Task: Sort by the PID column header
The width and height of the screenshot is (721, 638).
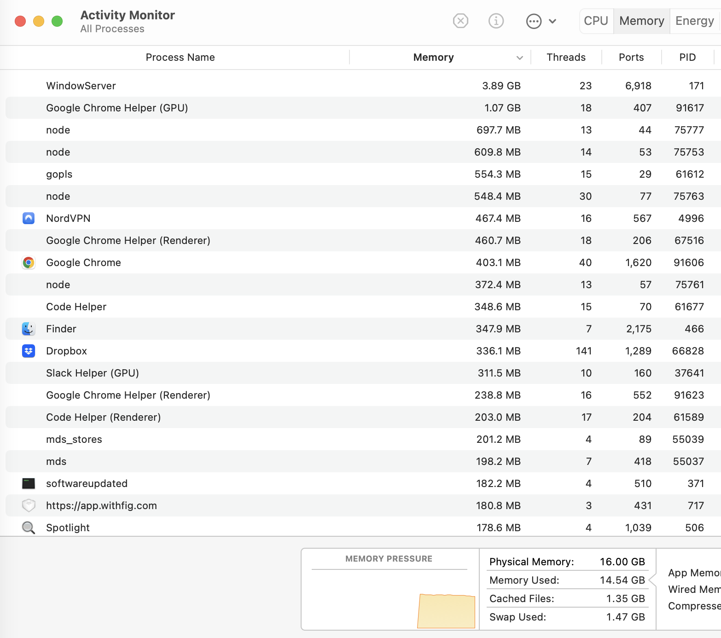Action: coord(687,58)
